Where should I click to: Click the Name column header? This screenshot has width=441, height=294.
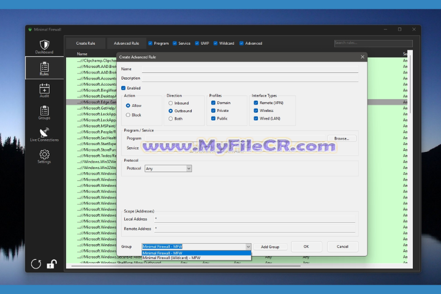click(82, 54)
